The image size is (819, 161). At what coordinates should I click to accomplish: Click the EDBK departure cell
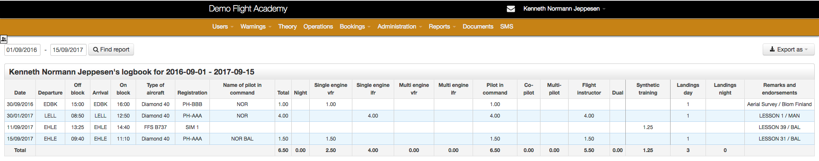pos(50,104)
